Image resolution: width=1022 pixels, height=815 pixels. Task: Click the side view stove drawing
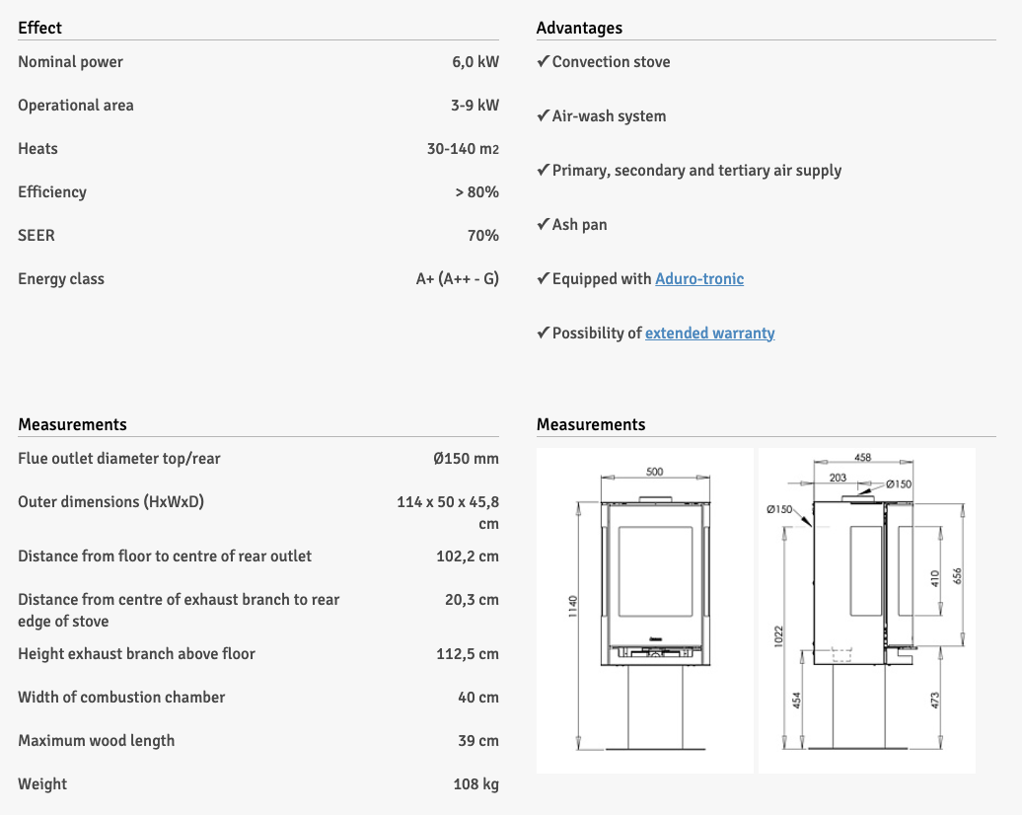click(866, 611)
